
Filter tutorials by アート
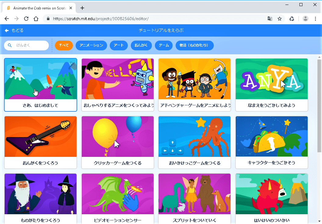pyautogui.click(x=119, y=45)
